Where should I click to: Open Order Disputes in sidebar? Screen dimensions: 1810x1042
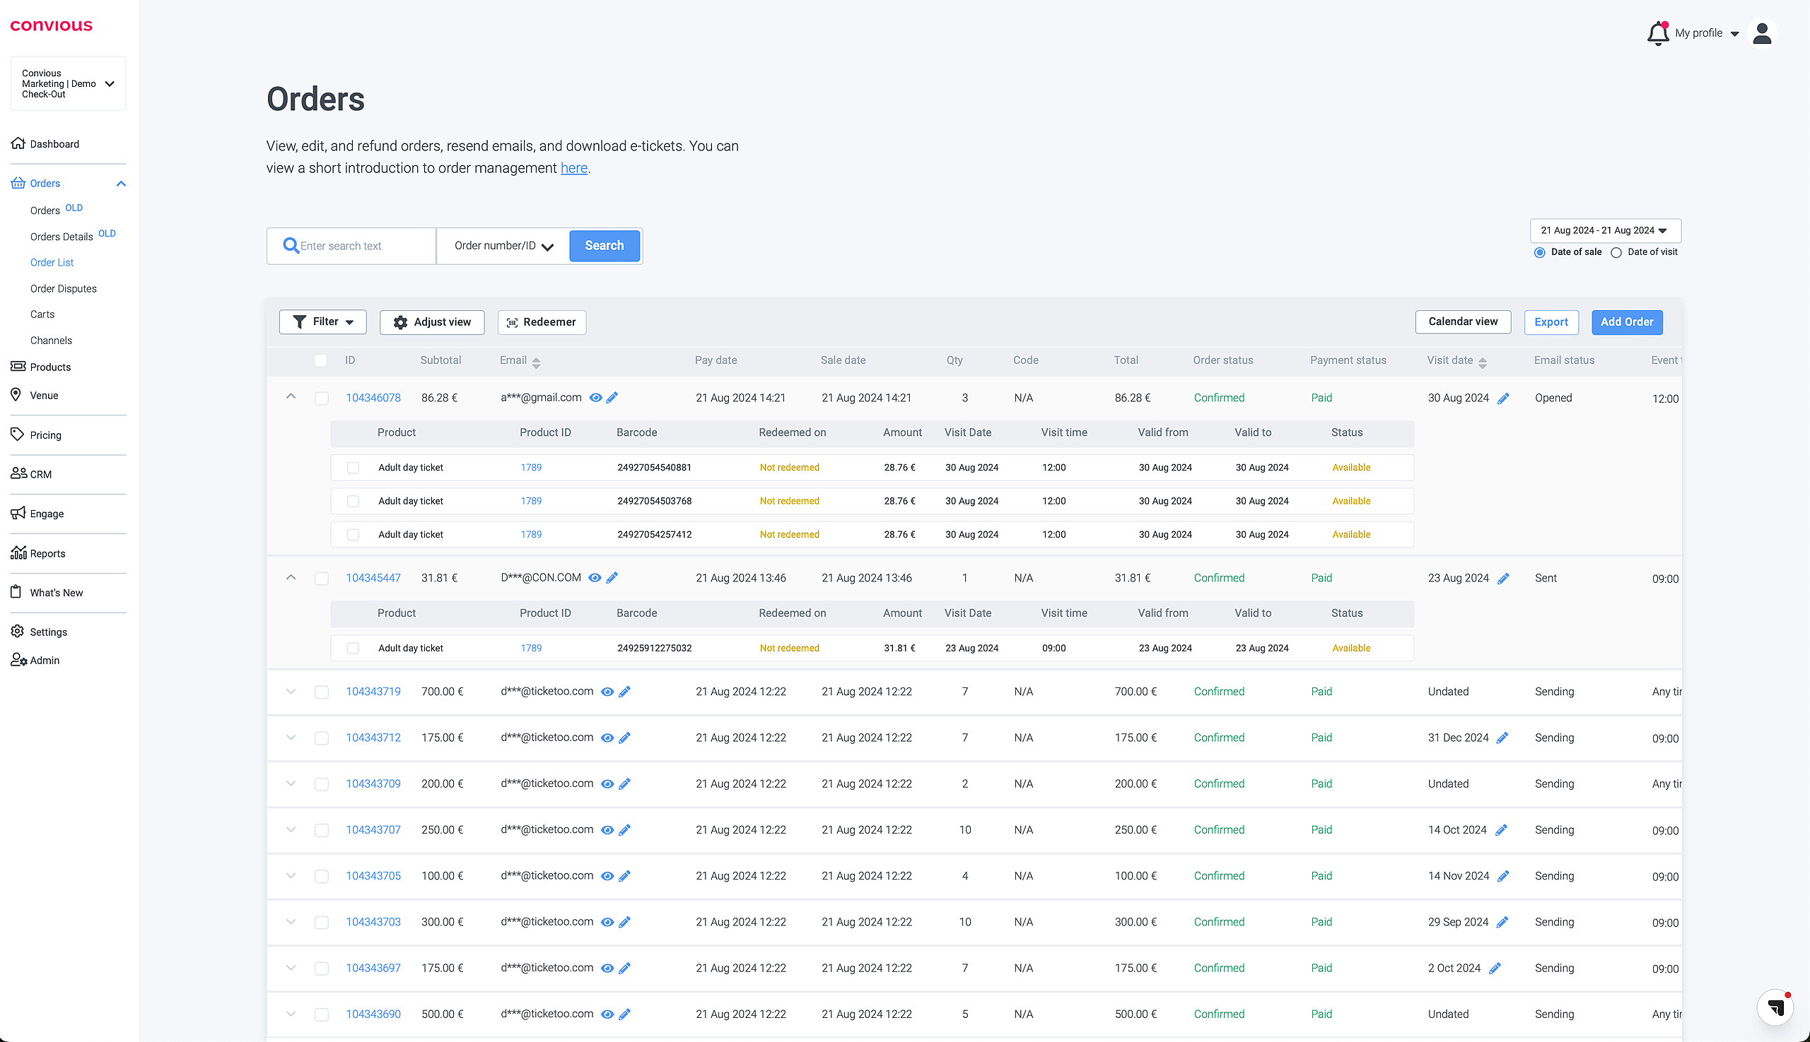click(63, 288)
